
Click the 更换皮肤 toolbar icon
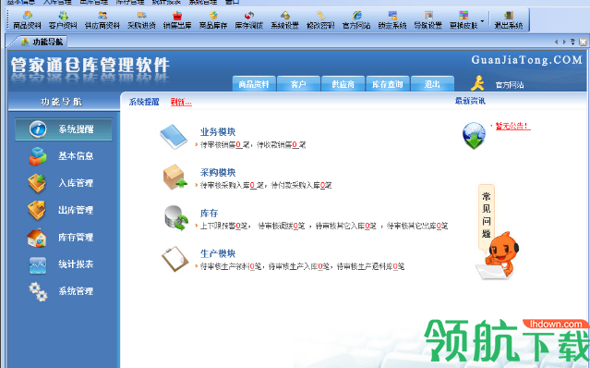pos(464,20)
